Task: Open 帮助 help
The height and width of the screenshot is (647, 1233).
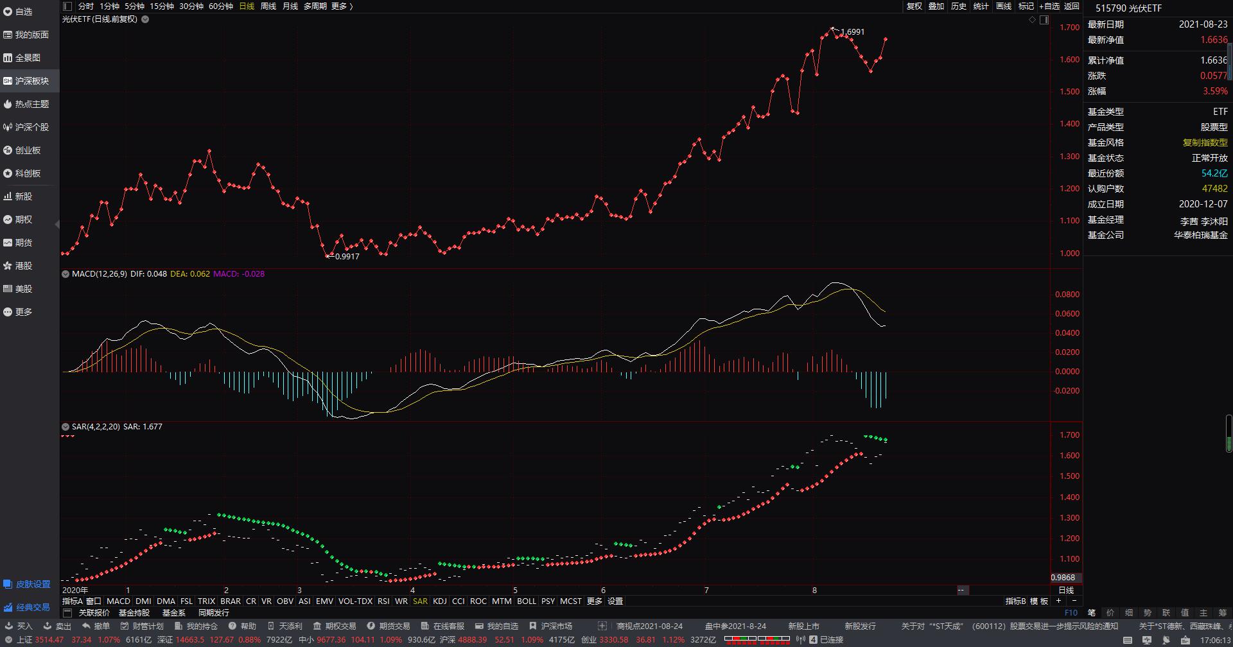Action: (x=242, y=626)
